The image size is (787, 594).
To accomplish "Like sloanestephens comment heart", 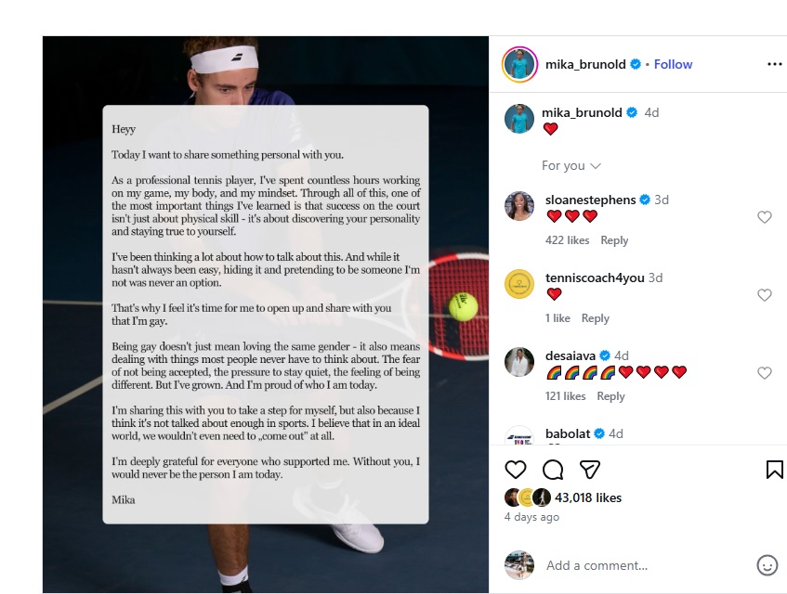I will 764,217.
